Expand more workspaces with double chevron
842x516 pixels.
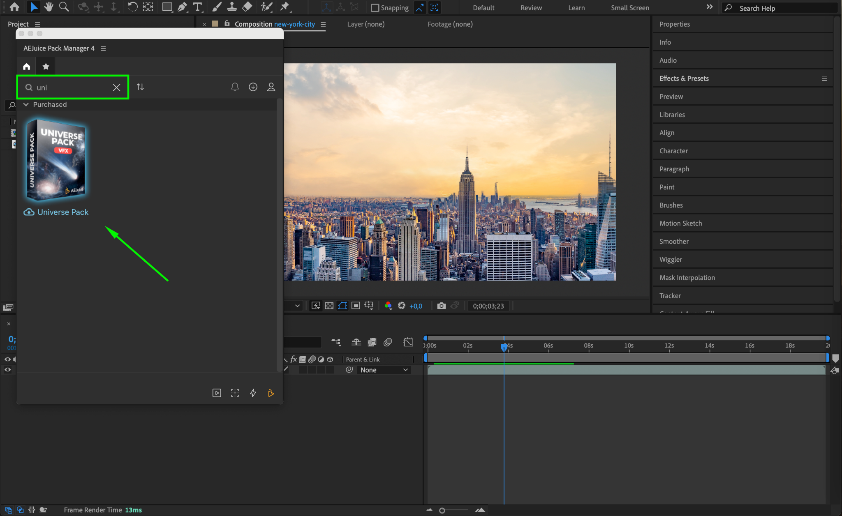pos(709,7)
